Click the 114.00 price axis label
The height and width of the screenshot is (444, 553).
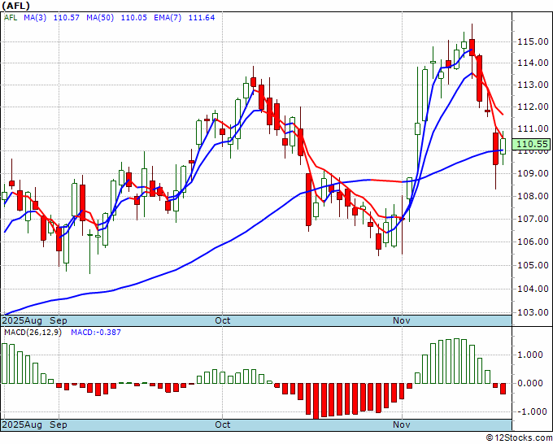click(x=533, y=63)
